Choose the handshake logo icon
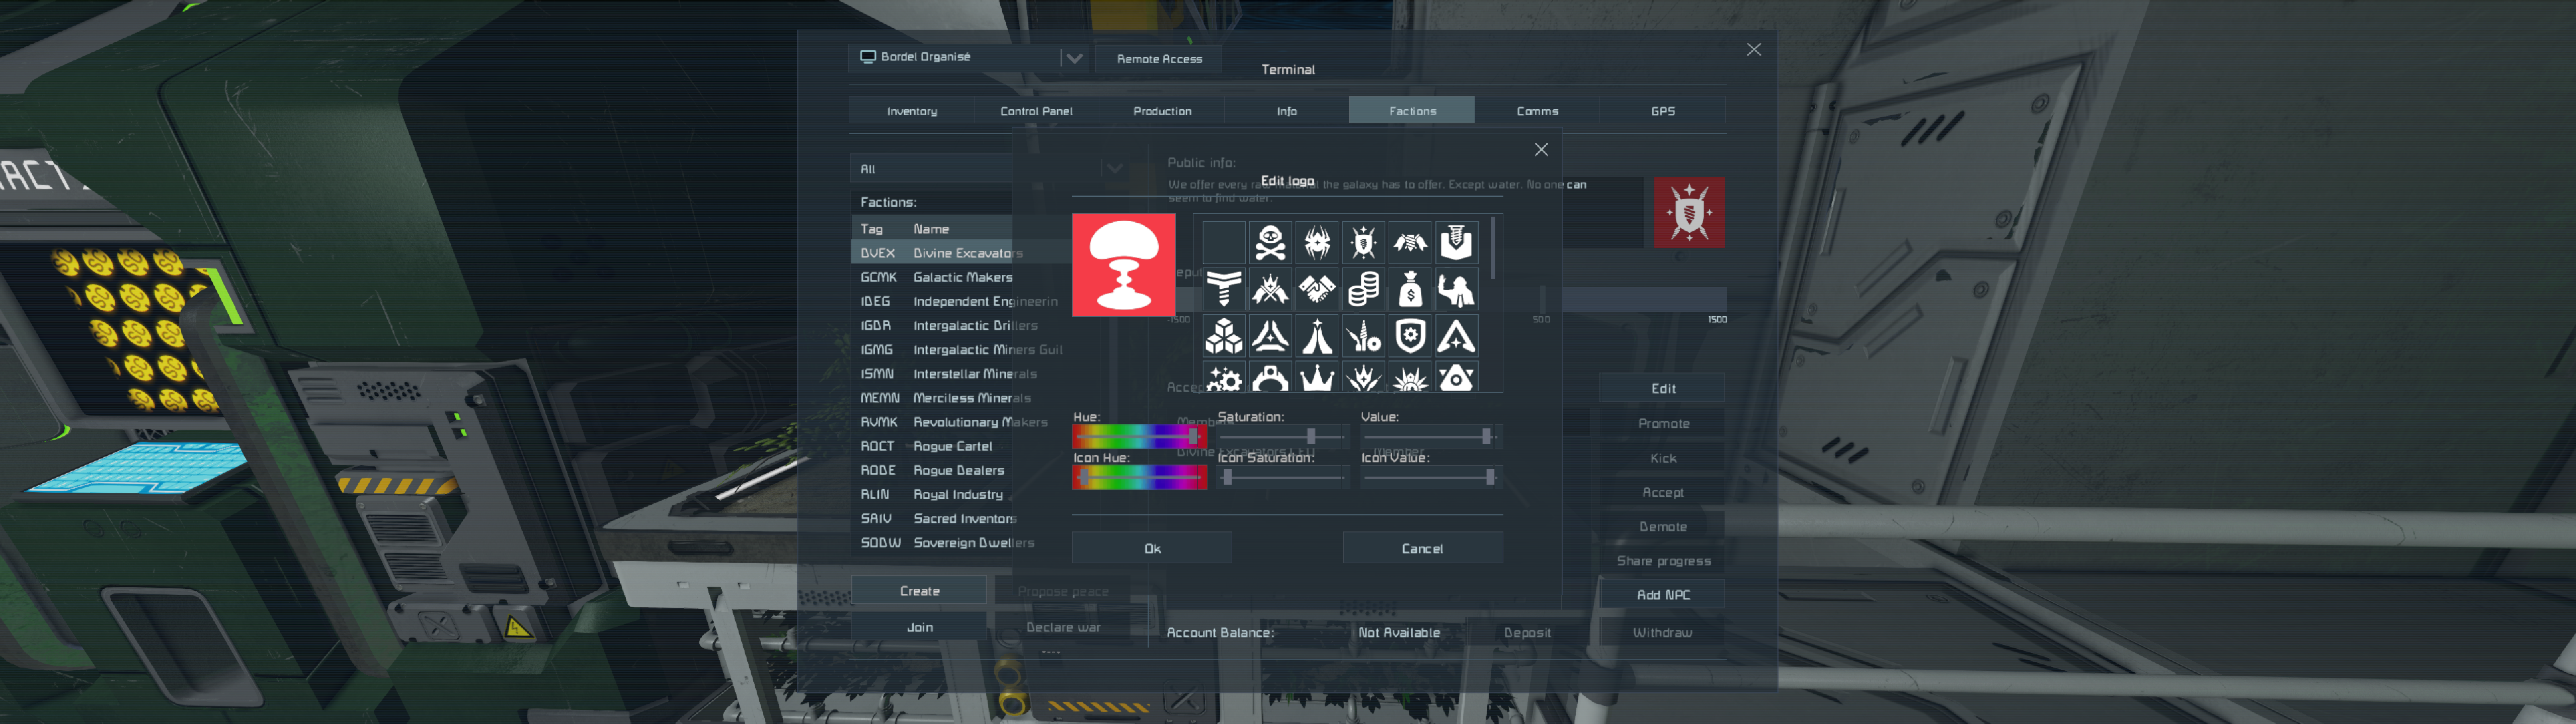The width and height of the screenshot is (2576, 724). 1317,289
